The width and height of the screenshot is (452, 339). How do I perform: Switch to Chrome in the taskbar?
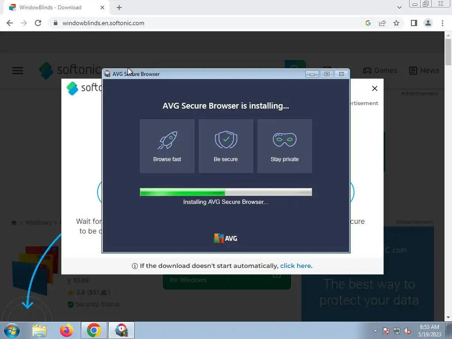tap(94, 330)
